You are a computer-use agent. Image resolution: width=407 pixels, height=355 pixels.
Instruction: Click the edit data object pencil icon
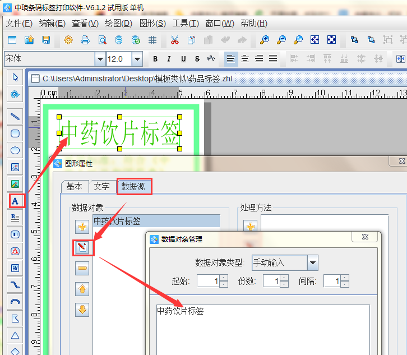point(82,247)
